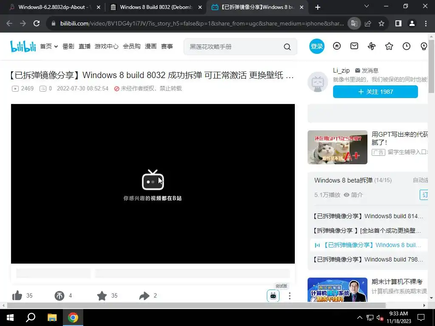Open the big member icon in header
Viewport: 435px width, 326px height.
337,46
